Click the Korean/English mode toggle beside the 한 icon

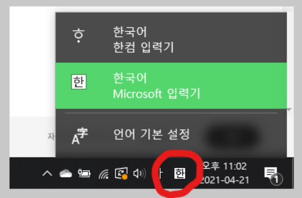[160, 173]
